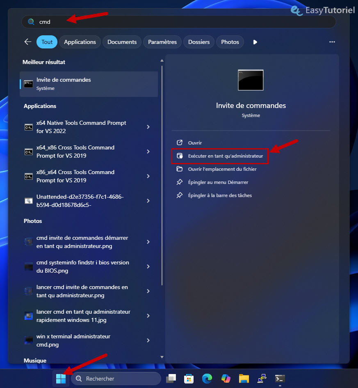Click Ouvrir l'emplacement du fichier

[222, 169]
